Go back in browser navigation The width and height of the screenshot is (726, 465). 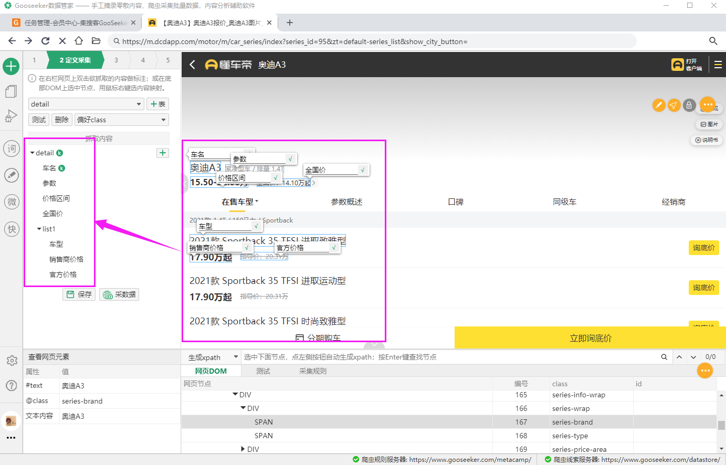(x=12, y=41)
